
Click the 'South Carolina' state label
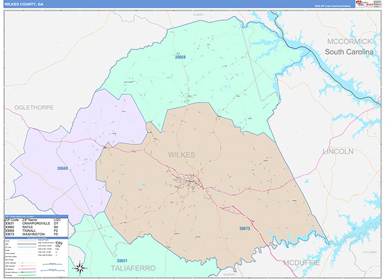click(x=349, y=52)
